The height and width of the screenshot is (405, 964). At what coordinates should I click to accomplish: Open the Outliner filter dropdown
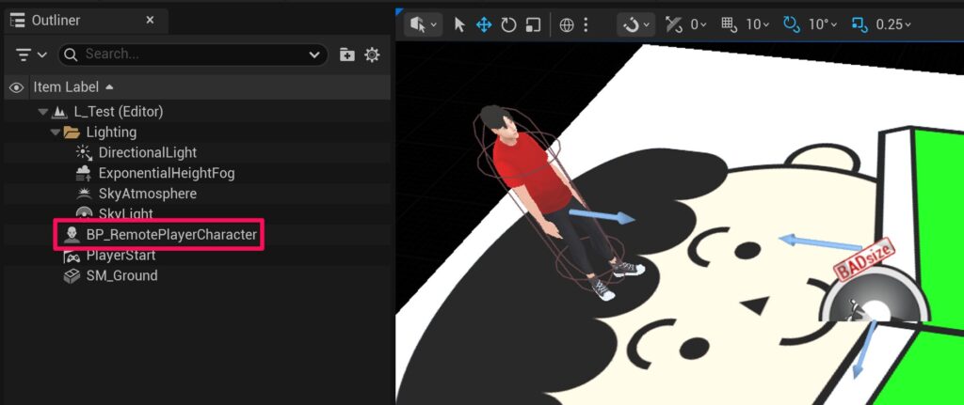click(31, 55)
